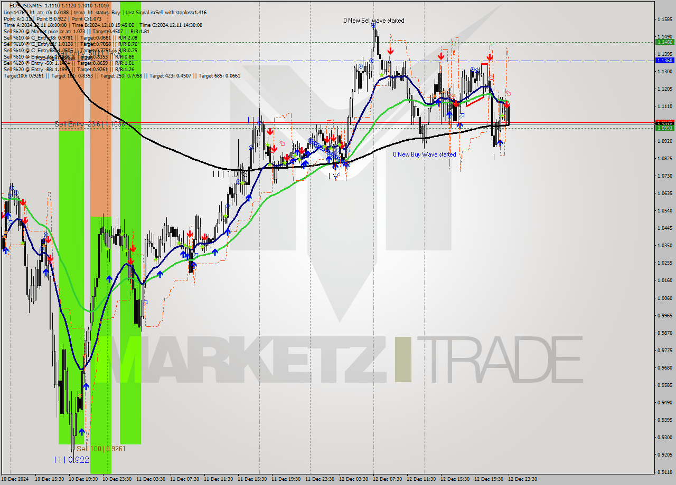Click the 1.0635 price axis label
Viewport: 676px width, 485px height.
pyautogui.click(x=664, y=193)
